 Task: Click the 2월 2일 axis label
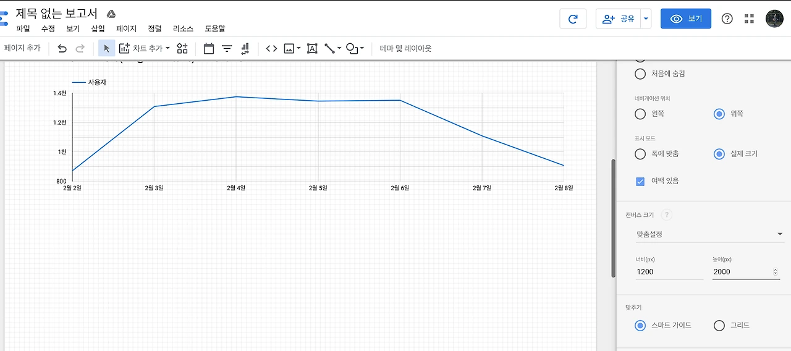click(x=72, y=188)
